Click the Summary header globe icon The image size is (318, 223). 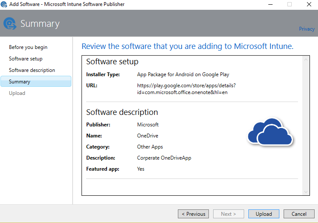(x=9, y=23)
